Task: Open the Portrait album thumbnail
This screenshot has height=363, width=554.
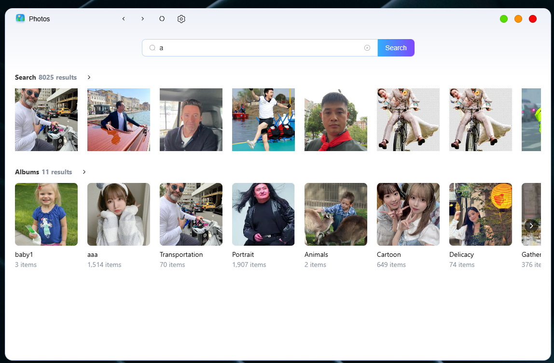Action: [263, 214]
